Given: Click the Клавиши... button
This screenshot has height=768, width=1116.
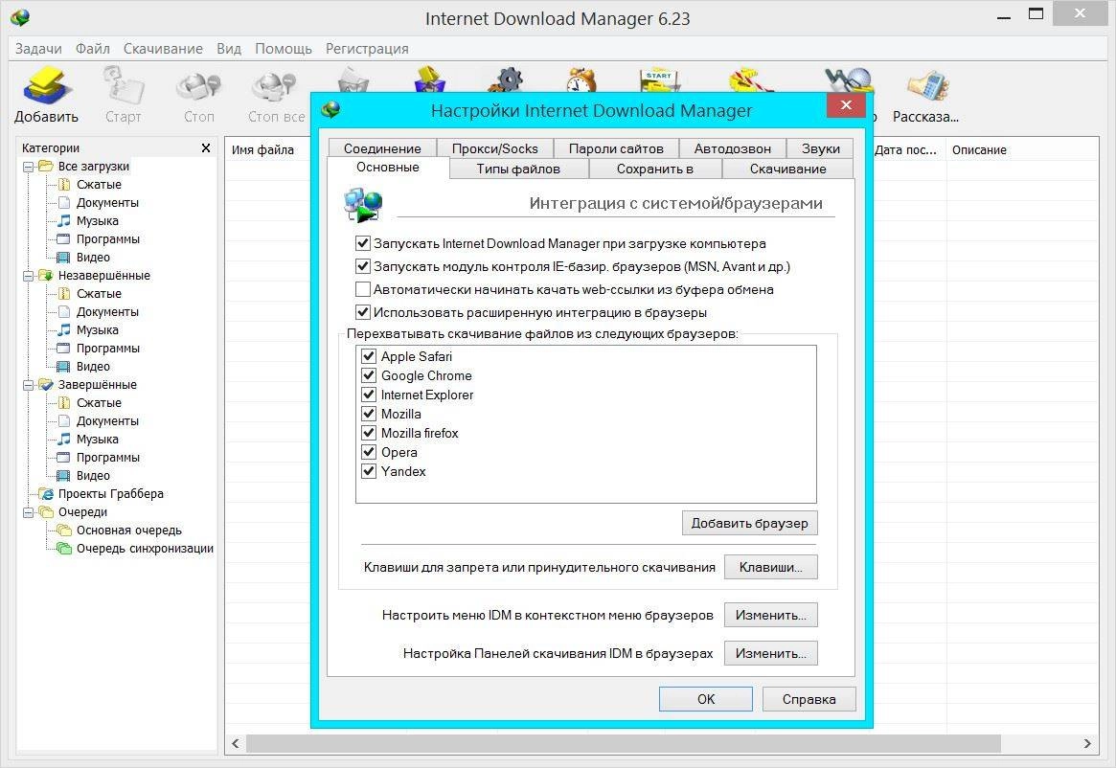Looking at the screenshot, I should point(771,567).
